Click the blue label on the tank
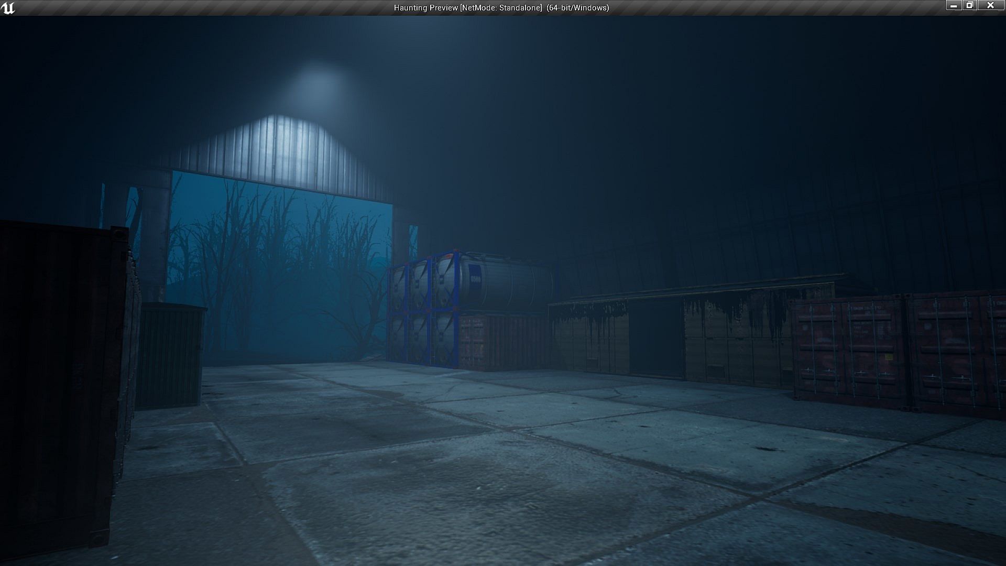This screenshot has height=566, width=1006. [x=475, y=280]
